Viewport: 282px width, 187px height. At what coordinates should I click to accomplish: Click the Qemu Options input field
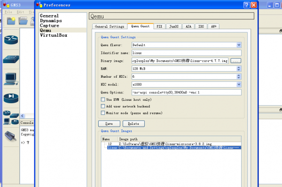[x=186, y=92]
